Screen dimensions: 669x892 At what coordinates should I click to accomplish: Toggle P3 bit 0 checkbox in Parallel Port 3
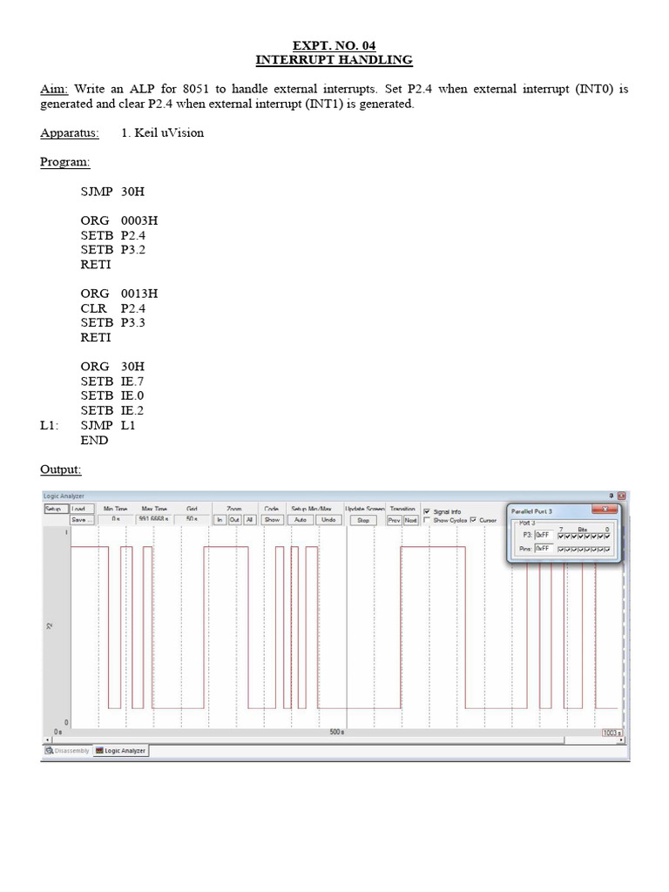click(x=607, y=536)
